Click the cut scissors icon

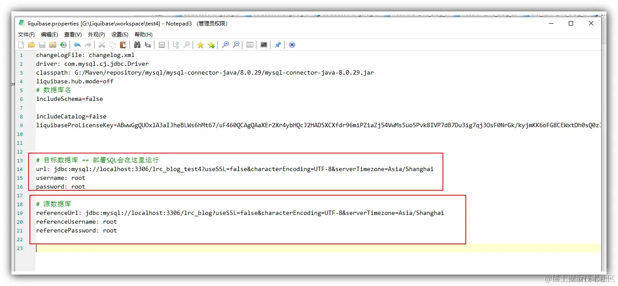click(x=102, y=45)
